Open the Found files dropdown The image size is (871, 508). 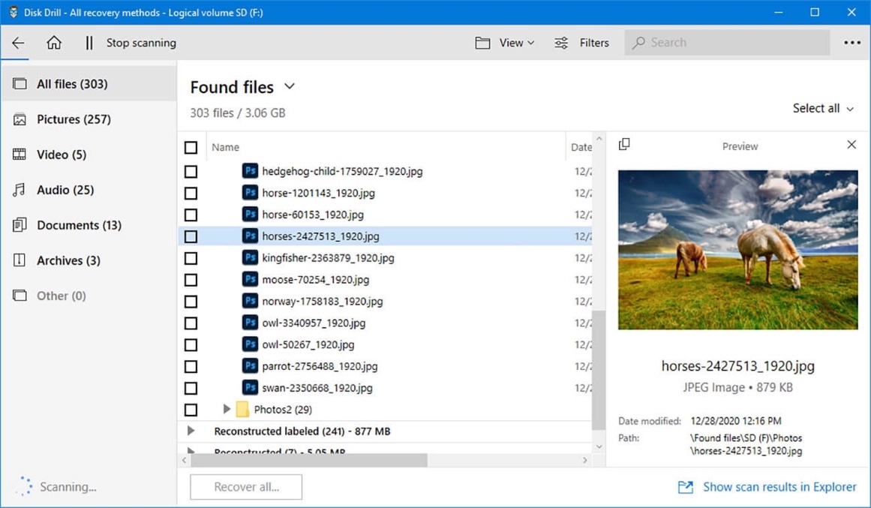pyautogui.click(x=290, y=87)
